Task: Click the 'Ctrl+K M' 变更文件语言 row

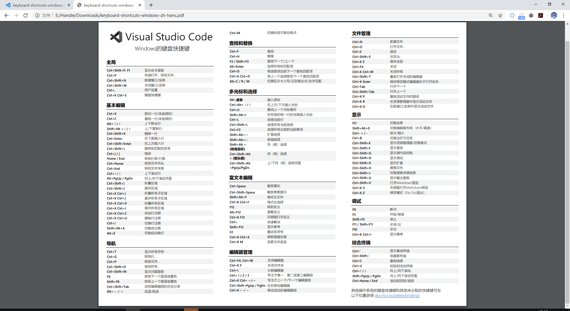Action: click(282, 242)
